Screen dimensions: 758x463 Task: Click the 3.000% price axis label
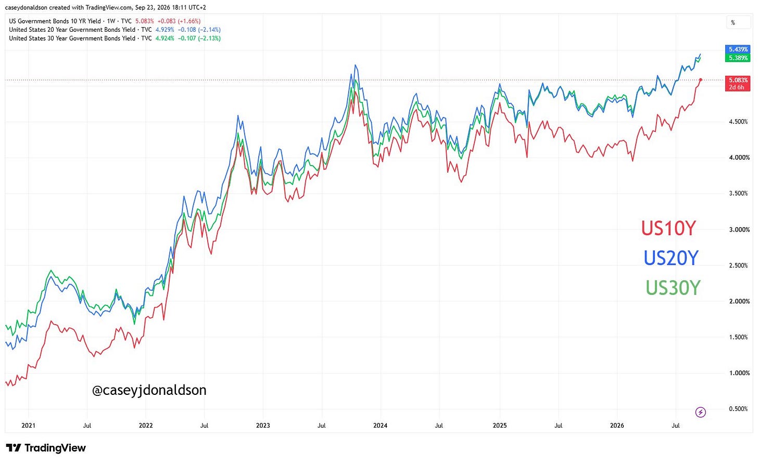(738, 229)
